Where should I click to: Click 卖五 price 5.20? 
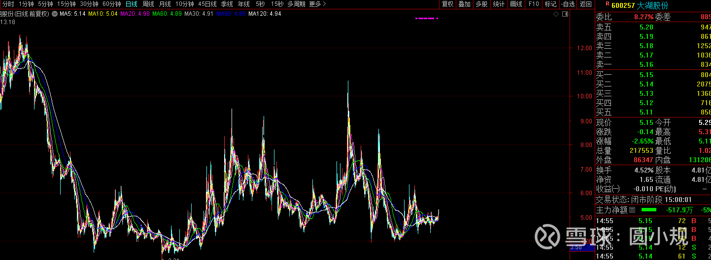coord(646,27)
